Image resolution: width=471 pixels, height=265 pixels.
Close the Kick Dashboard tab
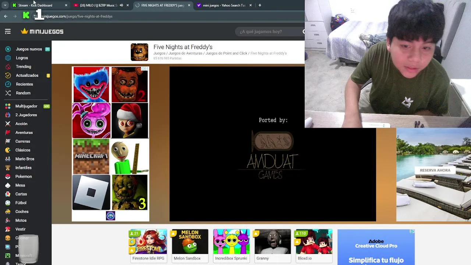pyautogui.click(x=66, y=5)
